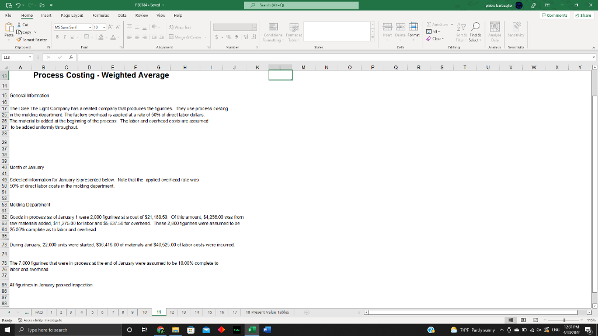Image resolution: width=598 pixels, height=336 pixels.
Task: Toggle Italic formatting
Action: [64, 37]
